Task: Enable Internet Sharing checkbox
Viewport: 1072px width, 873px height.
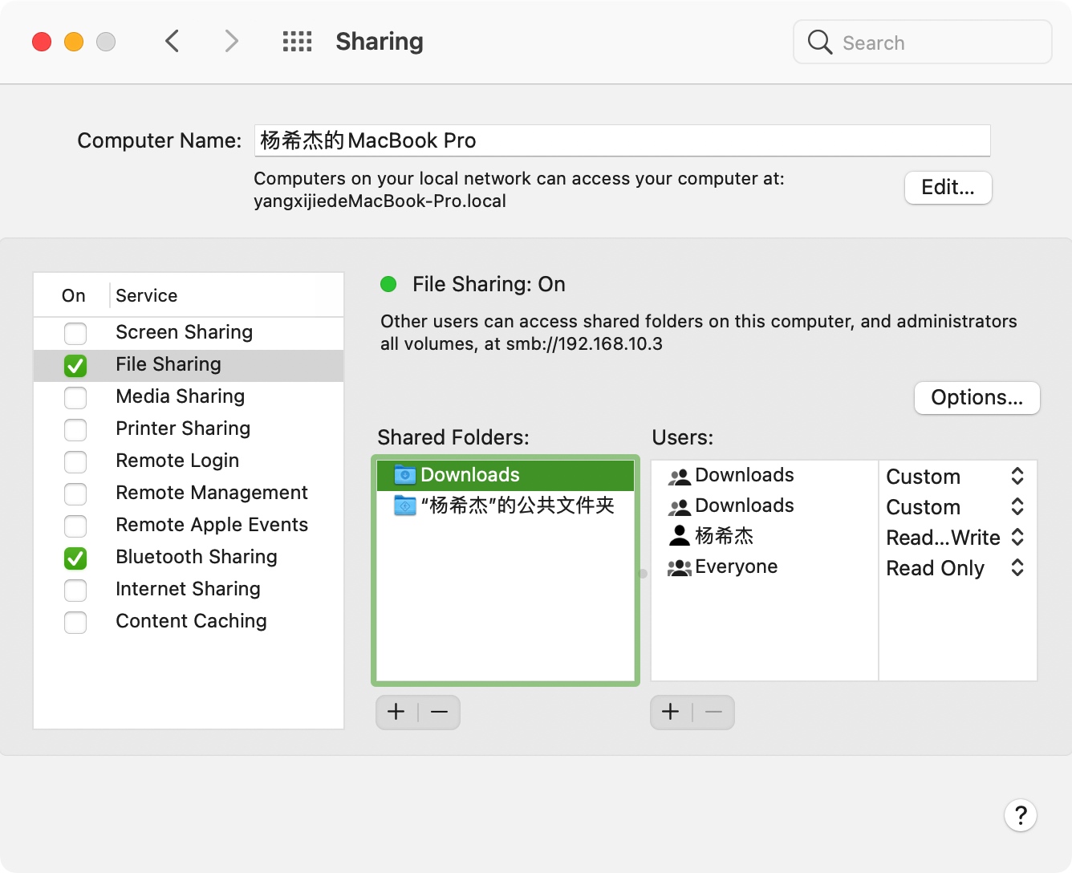Action: pyautogui.click(x=75, y=590)
